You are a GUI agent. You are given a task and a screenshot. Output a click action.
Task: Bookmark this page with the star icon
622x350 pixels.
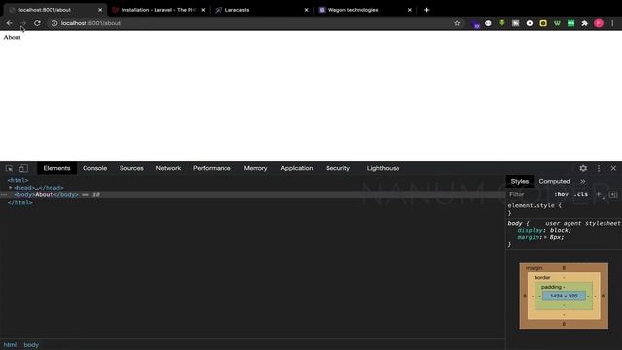(457, 23)
